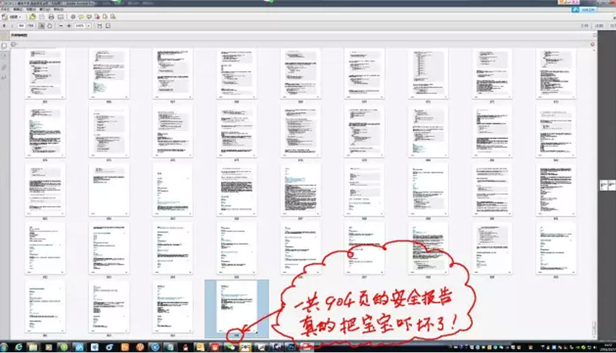Screen dimensions: 616x353
Task: Click the fit page view icon
Action: 99,25
